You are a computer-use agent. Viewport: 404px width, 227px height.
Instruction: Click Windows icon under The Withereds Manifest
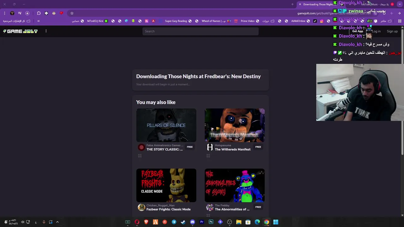coord(208,156)
